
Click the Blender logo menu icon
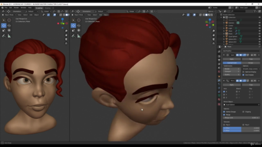tap(2, 8)
